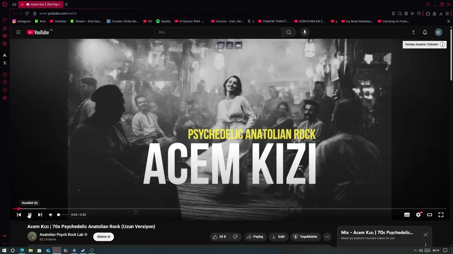This screenshot has height=254, width=453.
Task: Click the pin icon in address bar
Action: coord(393,13)
